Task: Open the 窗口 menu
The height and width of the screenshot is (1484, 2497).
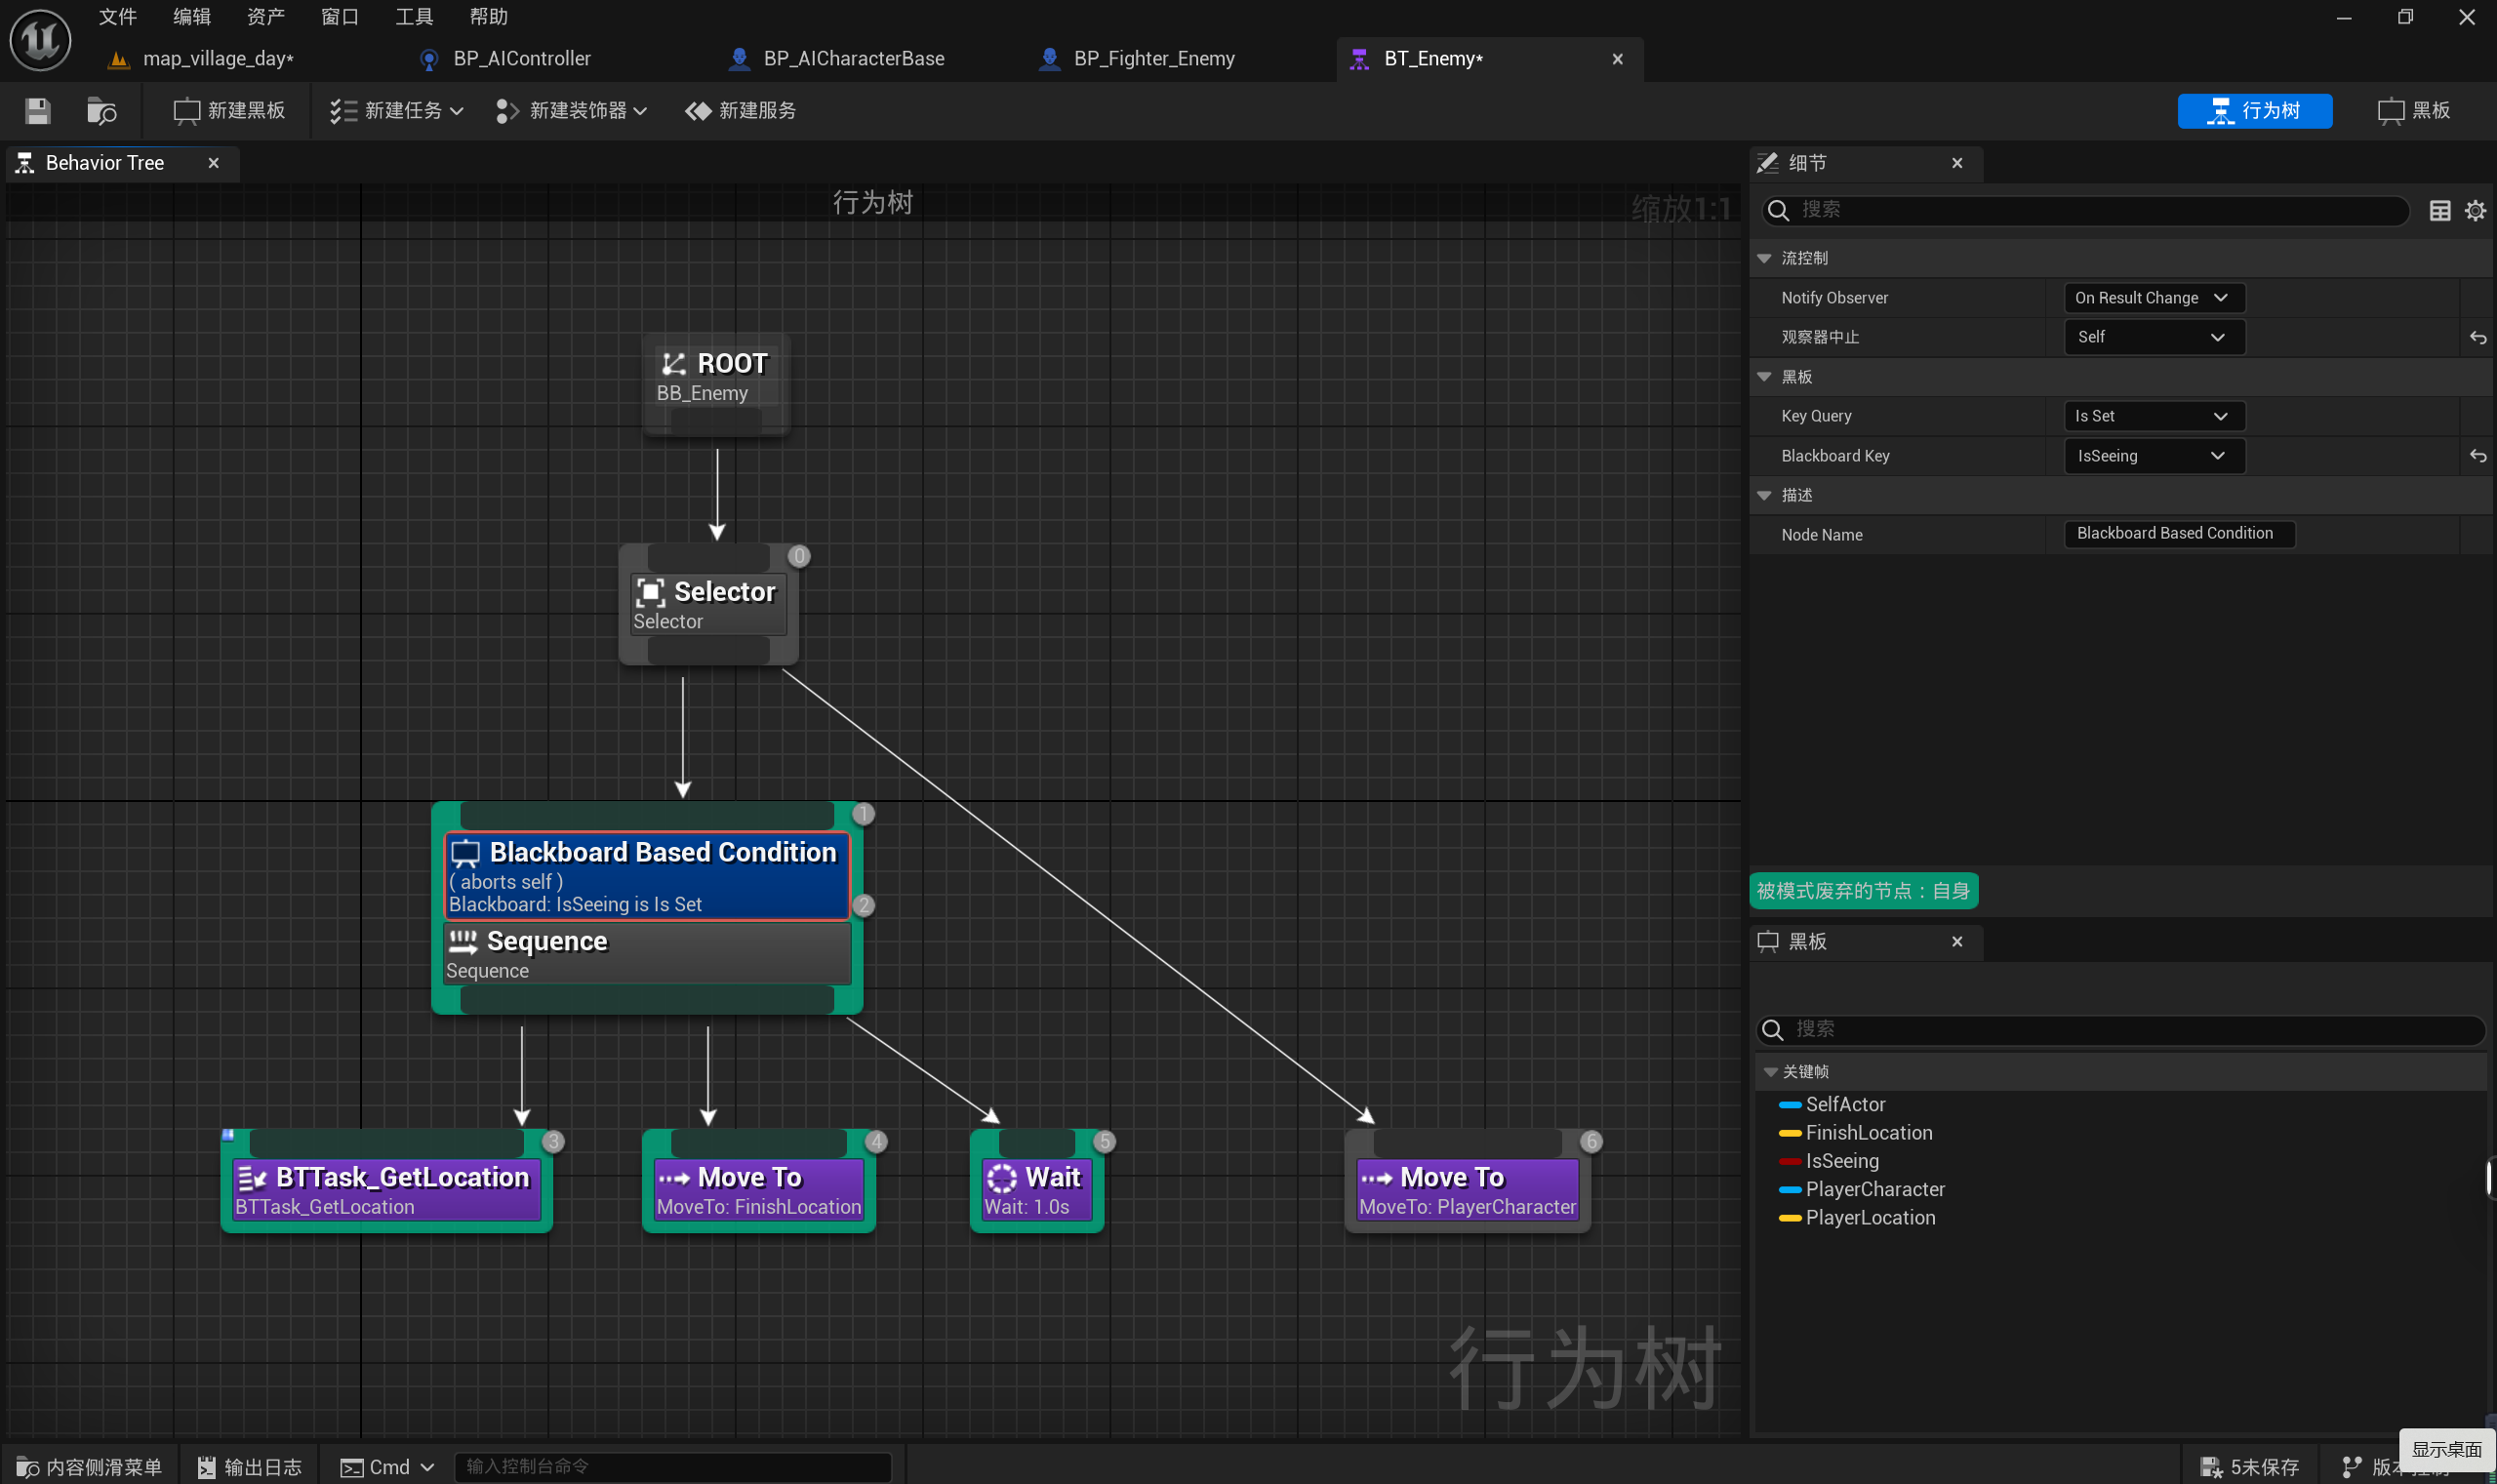Action: pyautogui.click(x=340, y=16)
